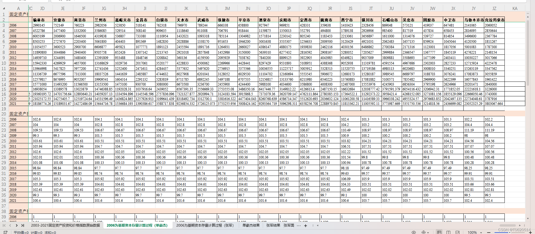Screen dimensions: 535x234
Task: Toggle eye protection mode icon
Action: pyautogui.click(x=414, y=232)
